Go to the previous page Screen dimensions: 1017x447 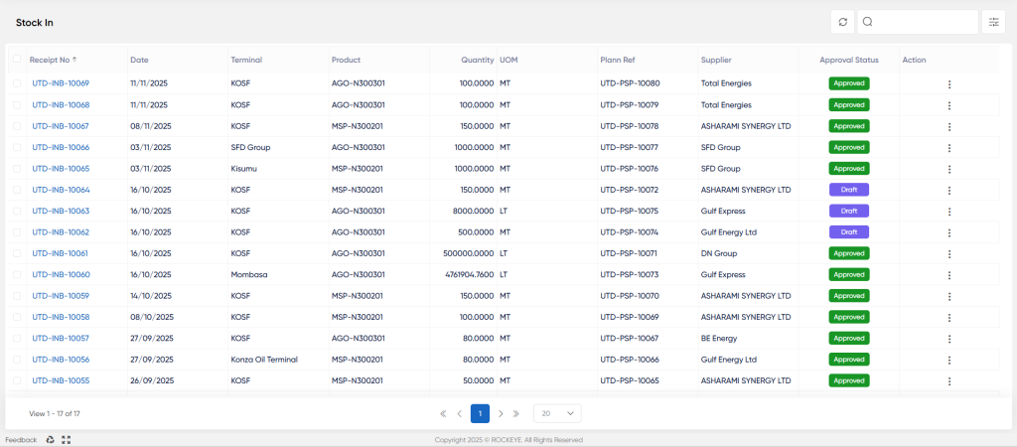[459, 413]
